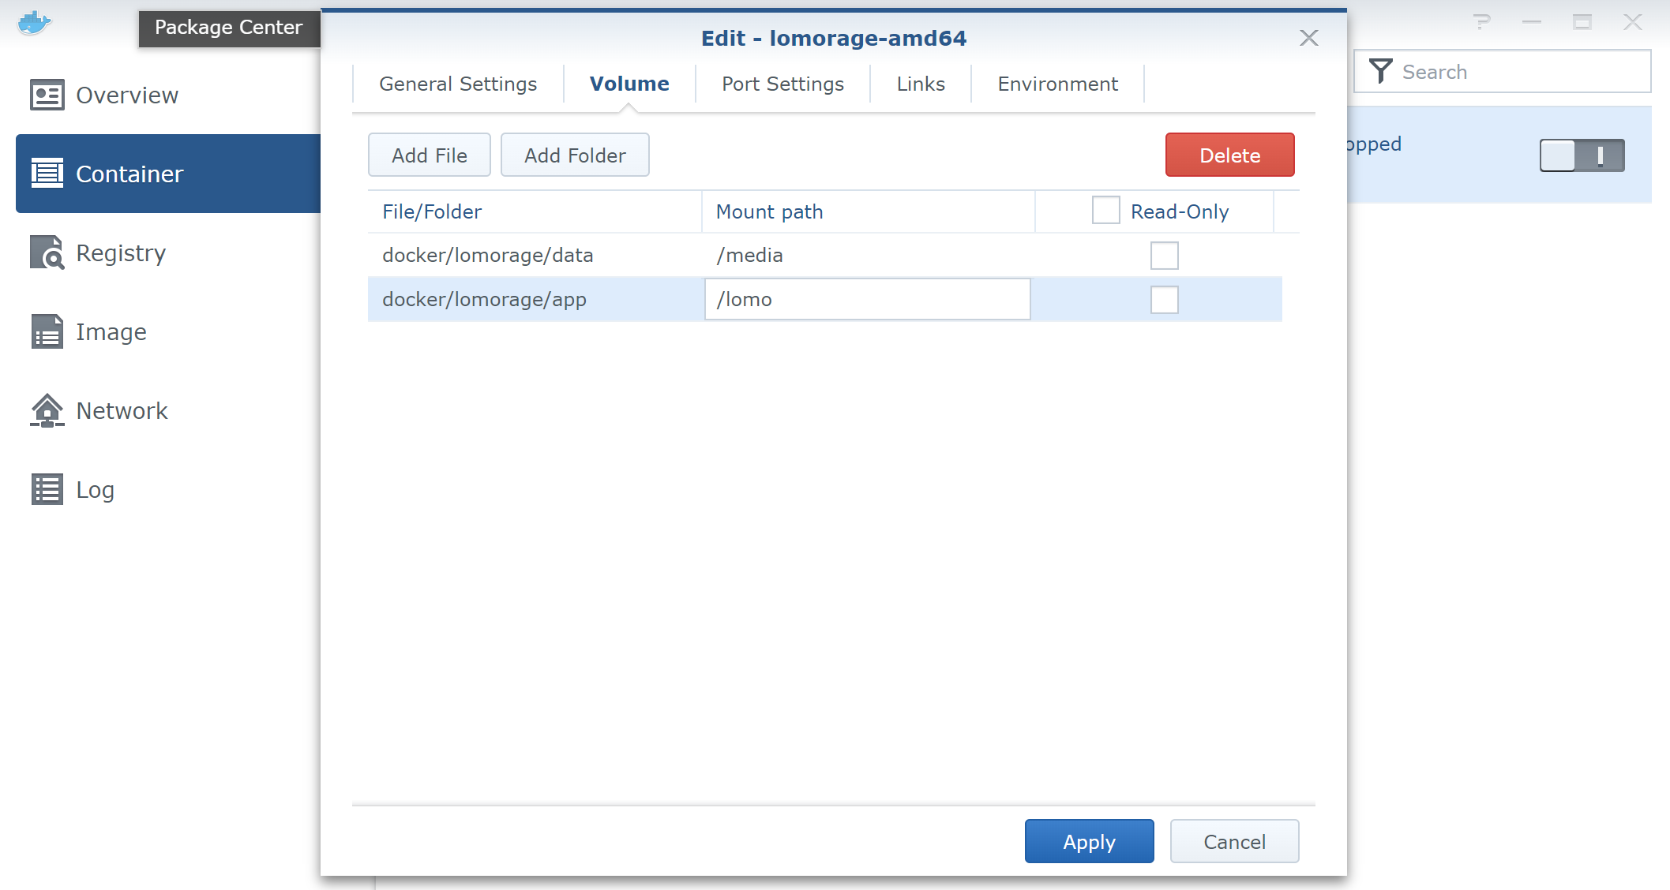Screen dimensions: 1670x890
Task: Go to the Image section
Action: (168, 331)
